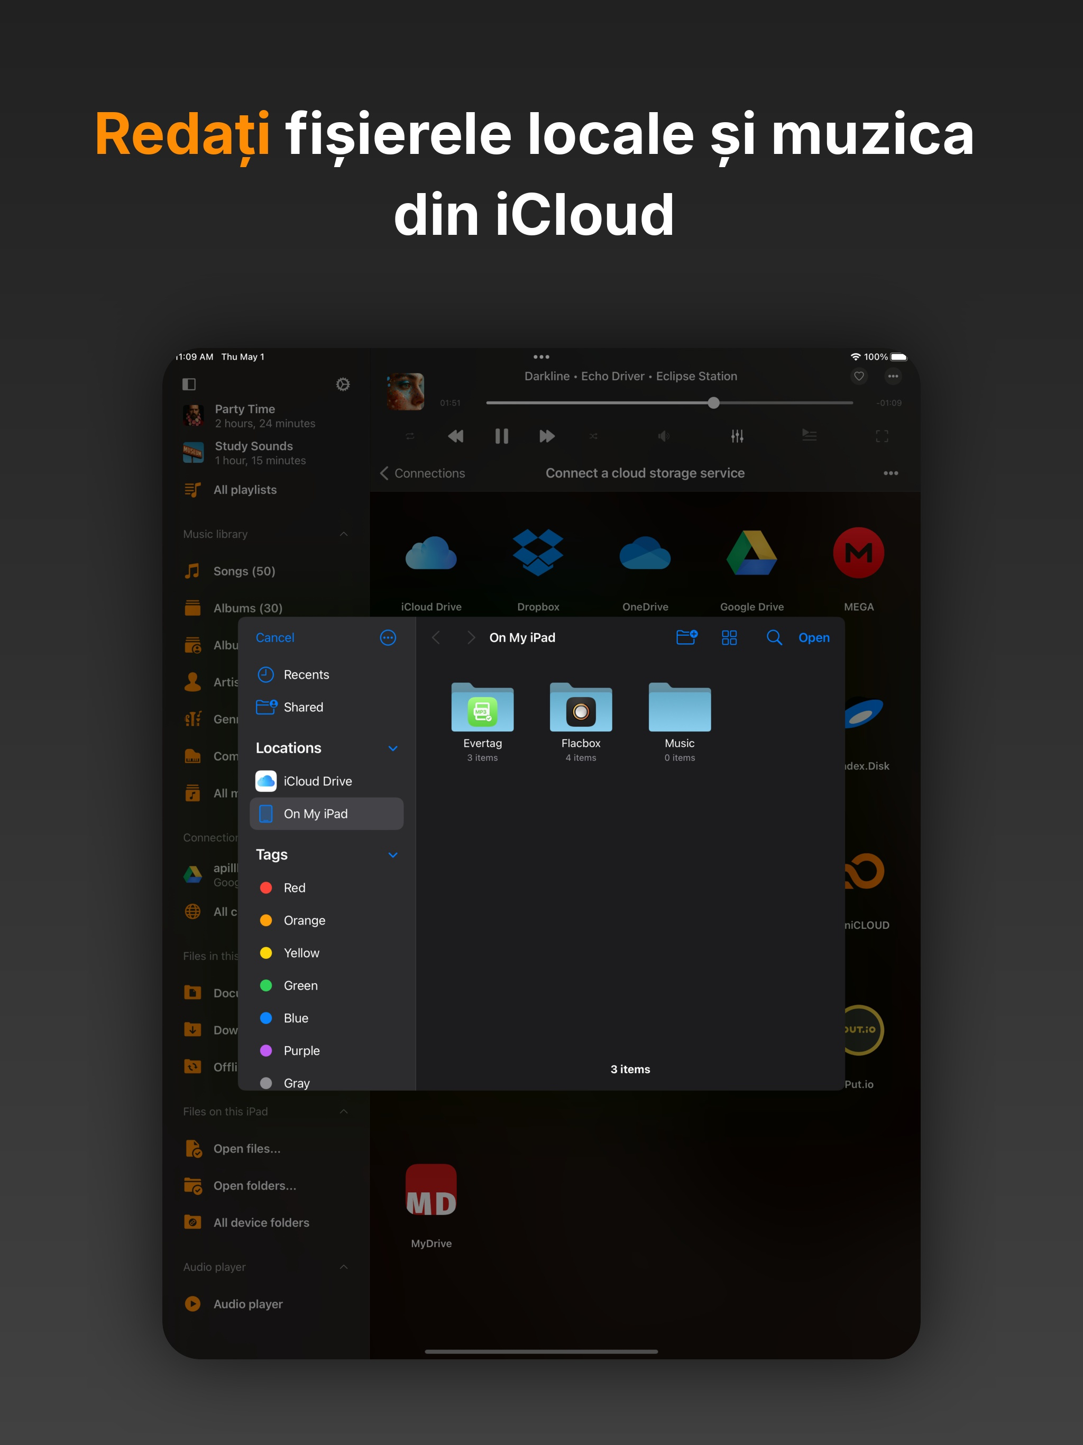Create a new folder
Viewport: 1083px width, 1445px height.
686,637
